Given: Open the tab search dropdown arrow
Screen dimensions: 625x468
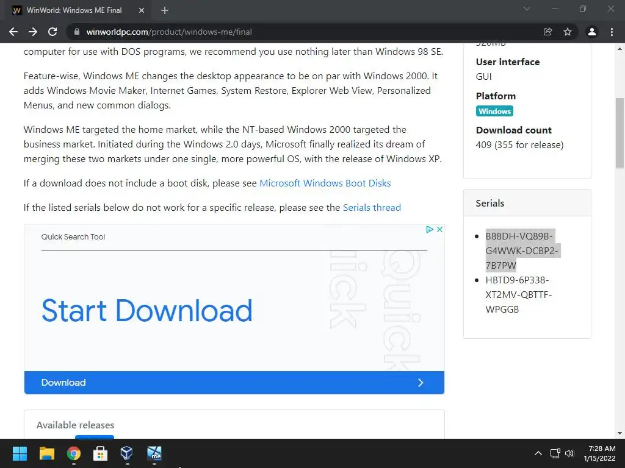Looking at the screenshot, I should pos(527,9).
